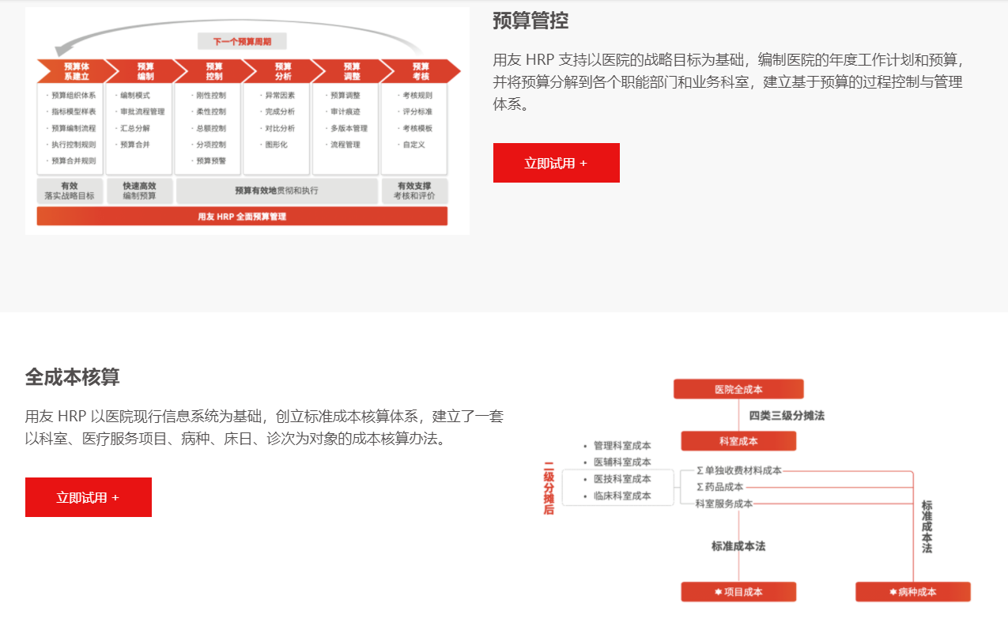This screenshot has width=1008, height=634.
Task: Click the 预算控制 arrow step
Action: pyautogui.click(x=210, y=71)
